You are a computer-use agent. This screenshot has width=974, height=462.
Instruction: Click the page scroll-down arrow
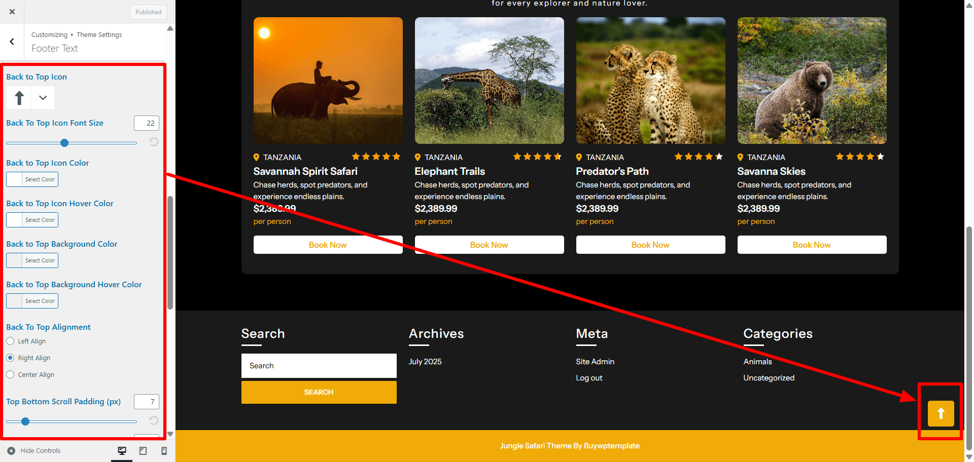[x=969, y=457]
